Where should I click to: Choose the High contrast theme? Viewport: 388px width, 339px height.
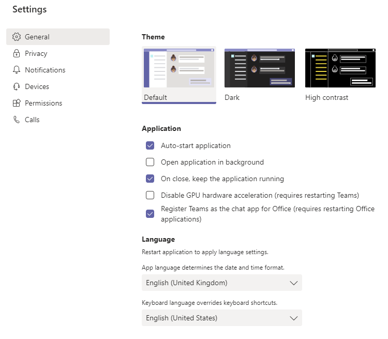tap(340, 68)
